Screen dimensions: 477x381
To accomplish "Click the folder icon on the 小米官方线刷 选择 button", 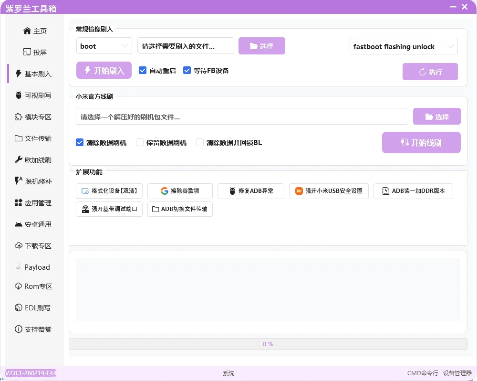I will click(x=429, y=116).
